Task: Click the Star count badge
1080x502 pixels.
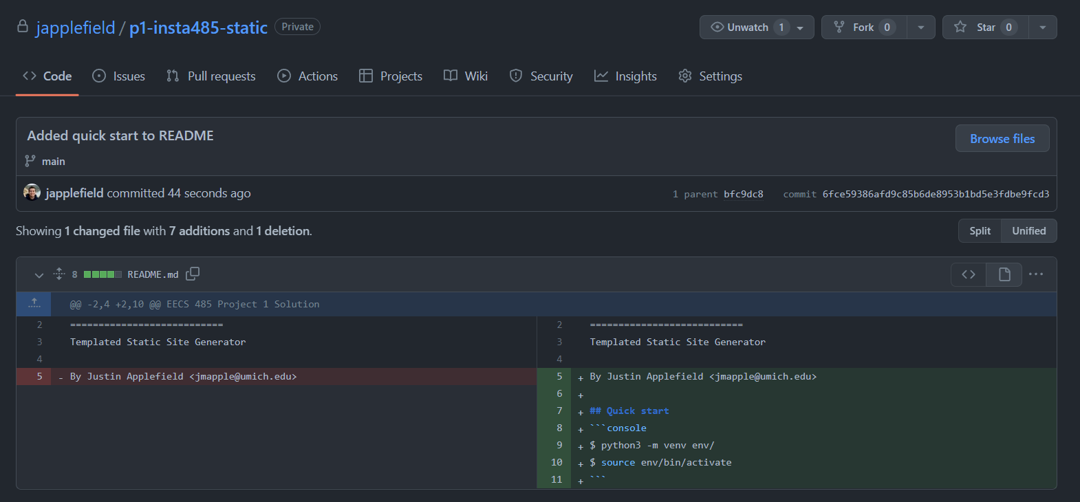Action: (x=1009, y=28)
